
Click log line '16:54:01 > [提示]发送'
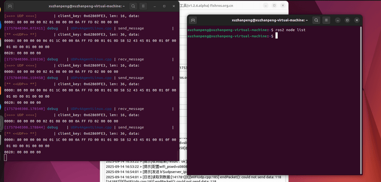[x=146, y=172]
